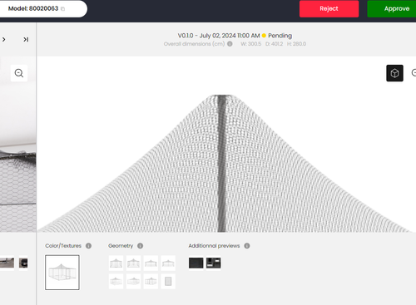Copy the model number 80020063
This screenshot has width=416, height=305.
pos(63,9)
